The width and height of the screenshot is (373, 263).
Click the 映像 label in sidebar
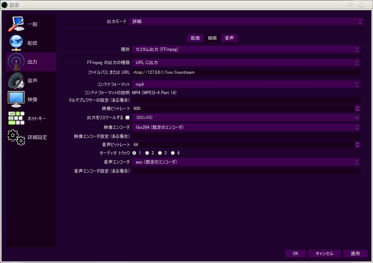[x=32, y=99]
